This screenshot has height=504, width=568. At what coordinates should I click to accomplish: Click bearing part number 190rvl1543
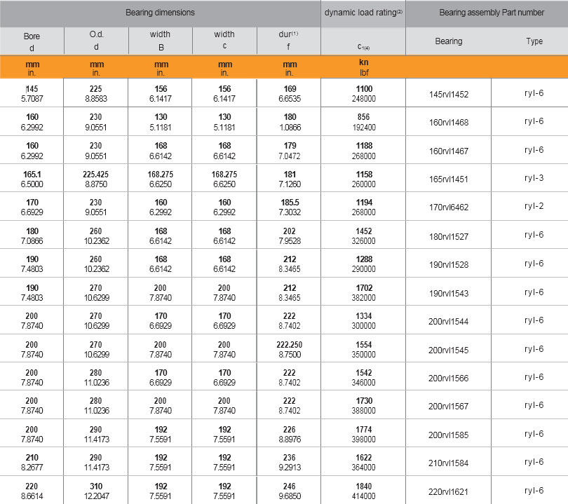click(x=449, y=292)
